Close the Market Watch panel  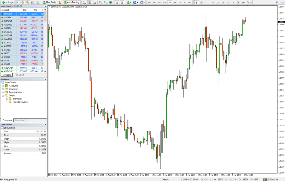pos(46,6)
